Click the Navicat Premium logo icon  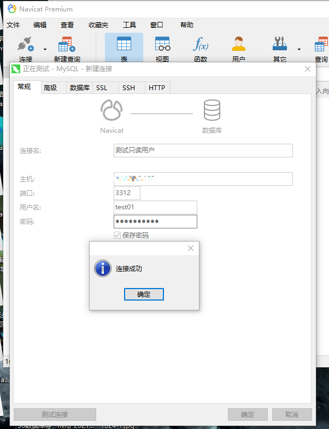click(12, 9)
